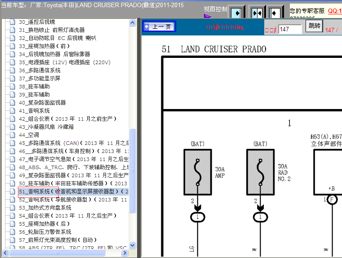Image resolution: width=342 pixels, height=258 pixels.
Task: Open 38_驻车辅助 entry
Action: 34,87
